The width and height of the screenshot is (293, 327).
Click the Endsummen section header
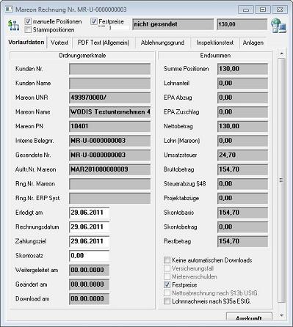click(x=215, y=56)
